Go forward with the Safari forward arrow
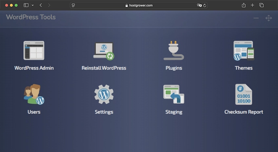The image size is (278, 152). point(49,5)
